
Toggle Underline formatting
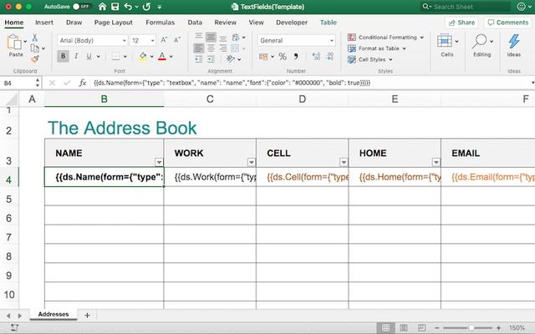pyautogui.click(x=89, y=56)
